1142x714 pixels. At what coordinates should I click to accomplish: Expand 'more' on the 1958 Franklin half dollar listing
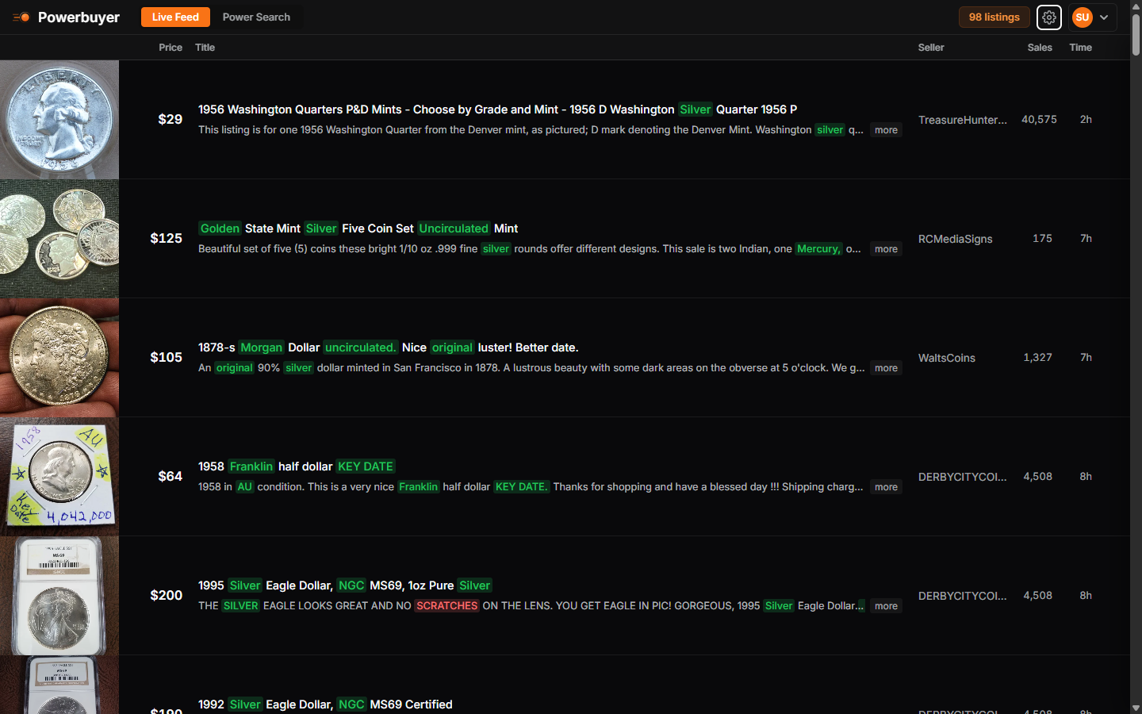pyautogui.click(x=886, y=487)
